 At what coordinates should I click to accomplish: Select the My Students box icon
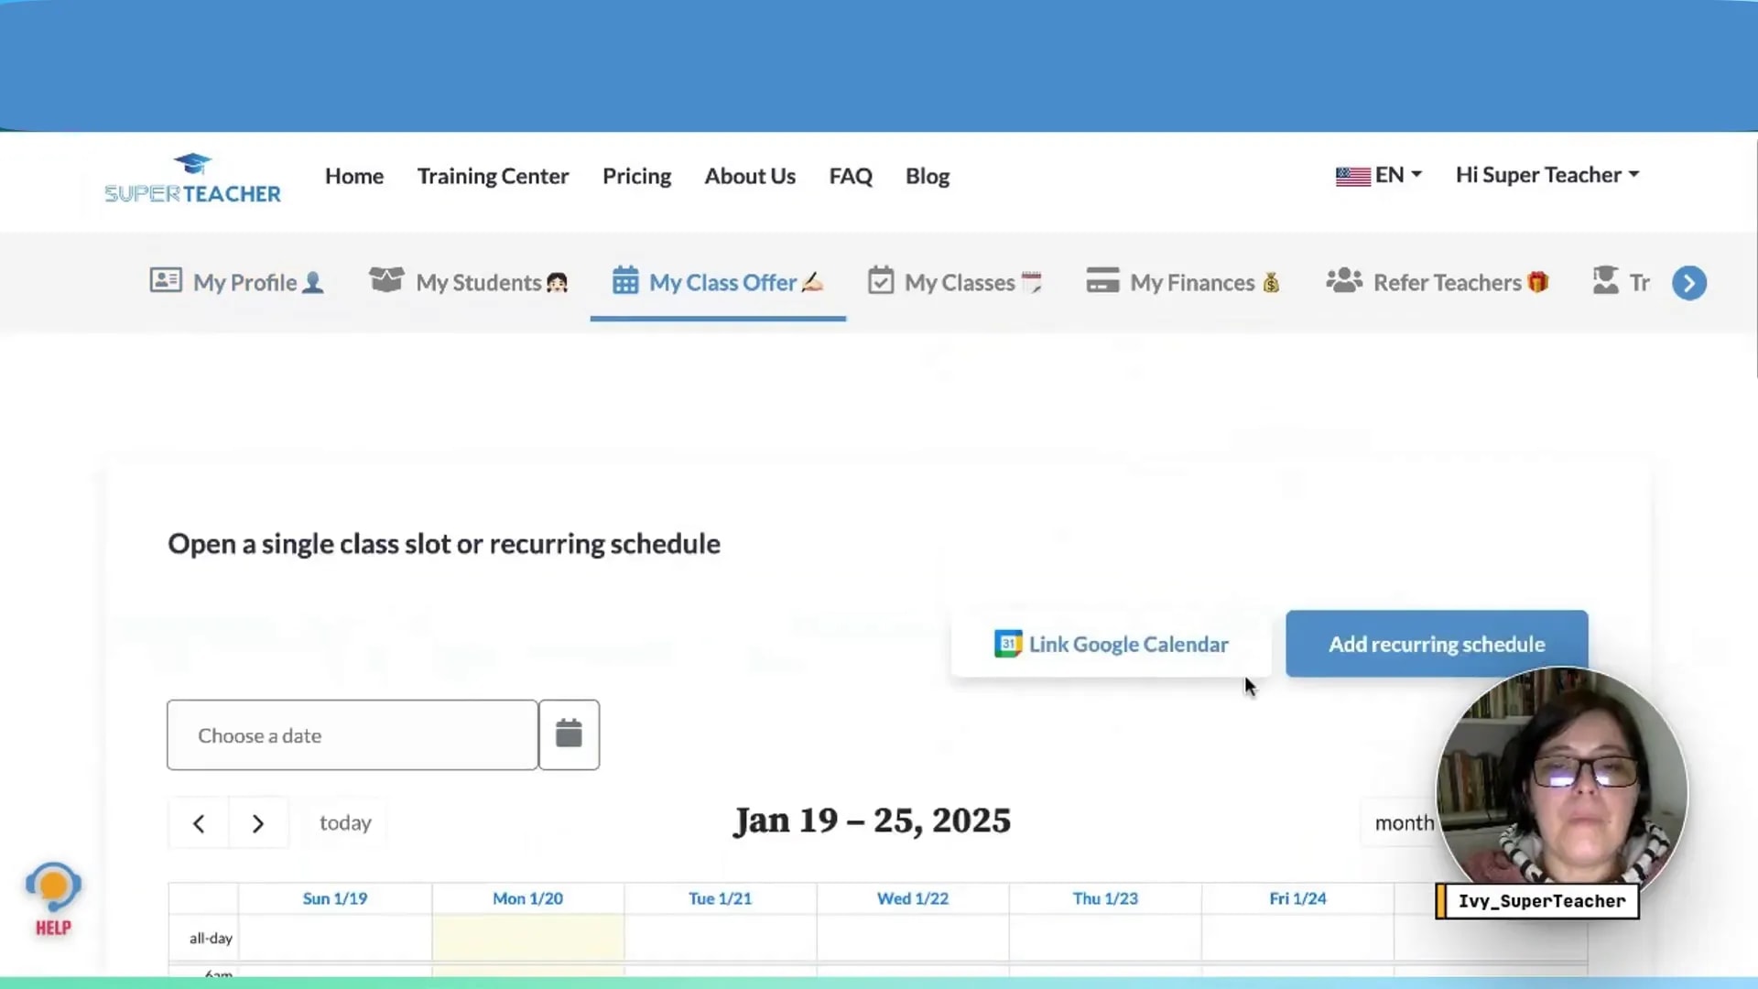click(387, 280)
